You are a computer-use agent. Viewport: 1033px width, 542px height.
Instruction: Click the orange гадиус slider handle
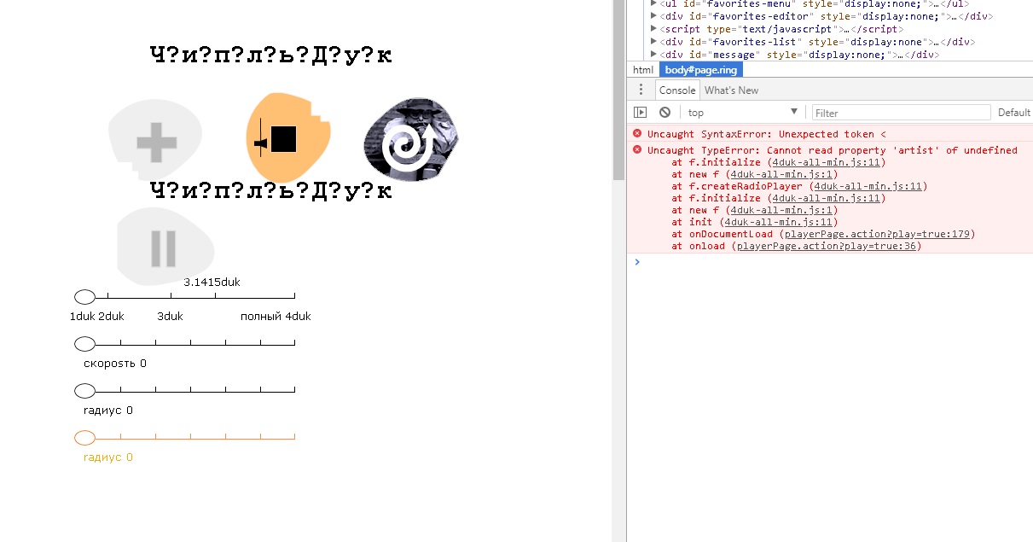point(85,438)
